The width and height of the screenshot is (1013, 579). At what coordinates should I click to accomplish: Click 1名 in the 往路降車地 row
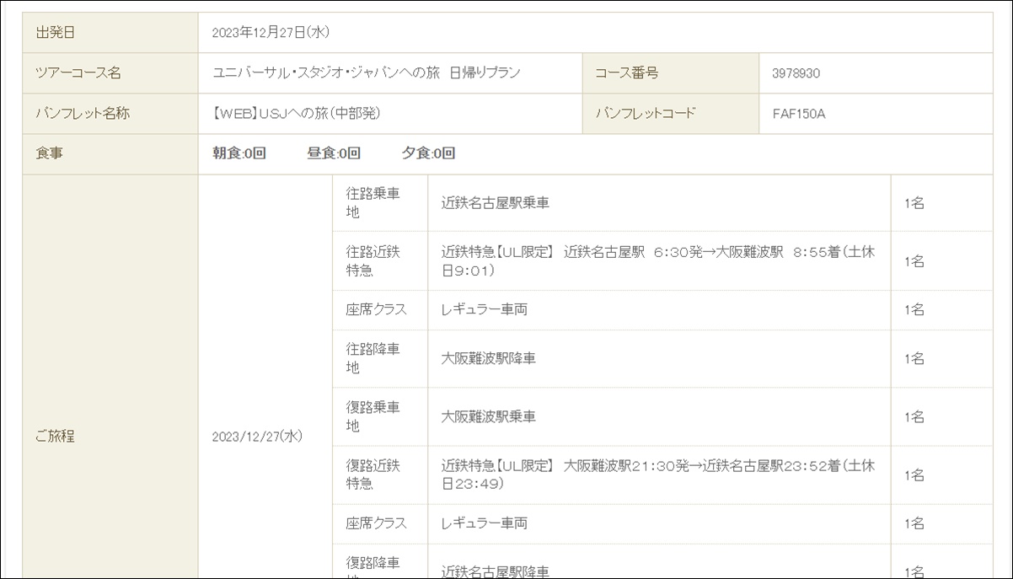(914, 359)
